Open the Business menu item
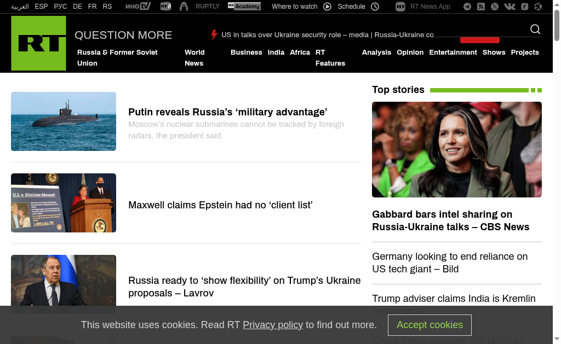Image resolution: width=561 pixels, height=344 pixels. (247, 52)
